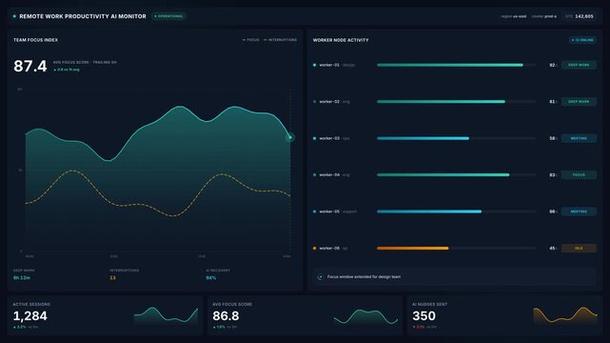Click the status dot for worker-02

314,102
